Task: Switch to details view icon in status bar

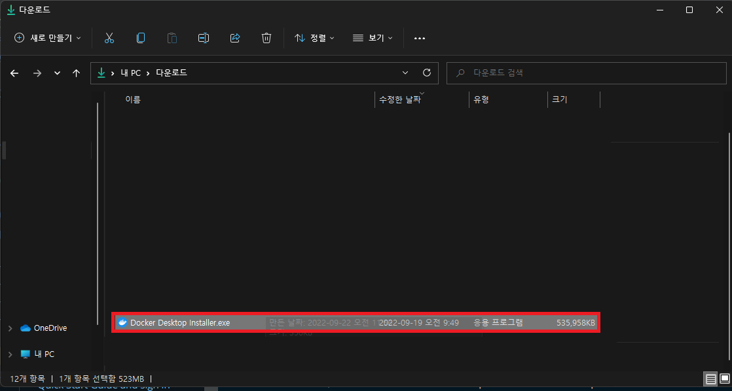Action: [710, 378]
